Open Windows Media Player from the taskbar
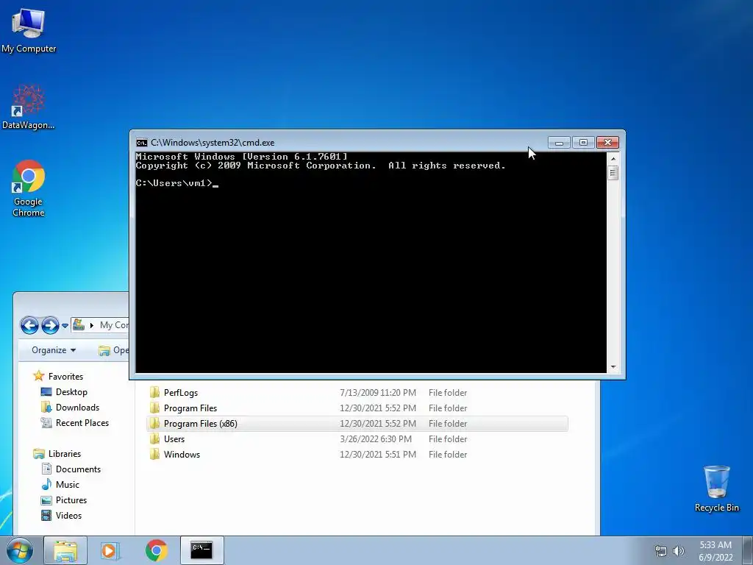753x565 pixels. [110, 550]
